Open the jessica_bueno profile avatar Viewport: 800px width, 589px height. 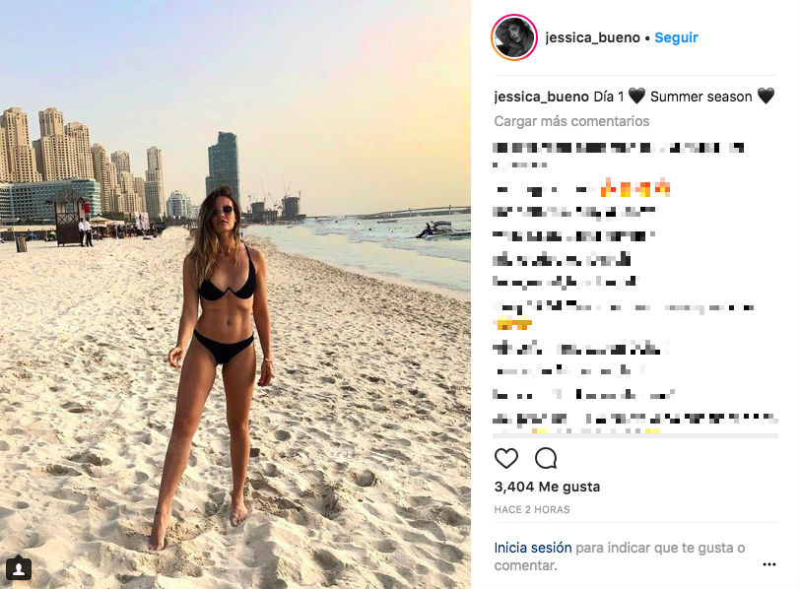(x=513, y=37)
